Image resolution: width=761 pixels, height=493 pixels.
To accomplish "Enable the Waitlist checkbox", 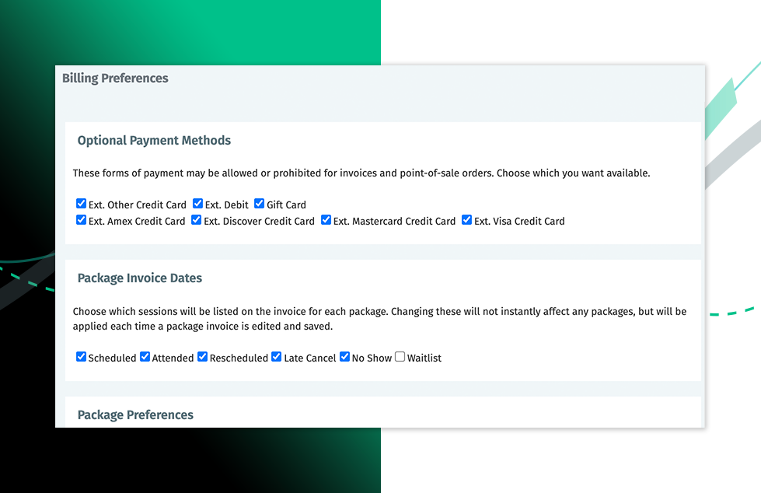I will pyautogui.click(x=400, y=357).
